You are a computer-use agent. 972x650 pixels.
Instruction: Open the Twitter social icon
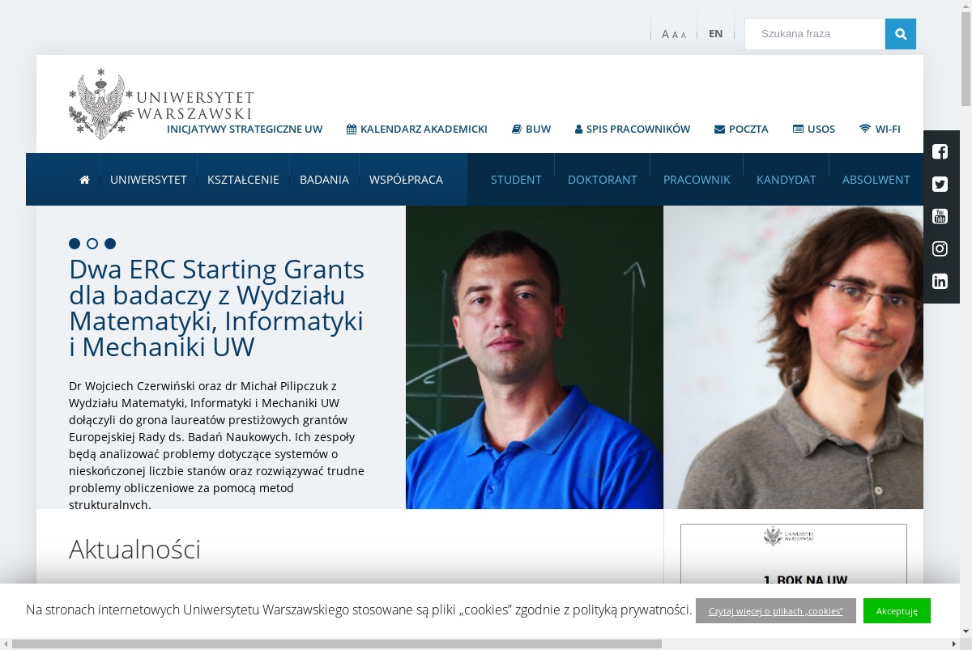pos(940,184)
